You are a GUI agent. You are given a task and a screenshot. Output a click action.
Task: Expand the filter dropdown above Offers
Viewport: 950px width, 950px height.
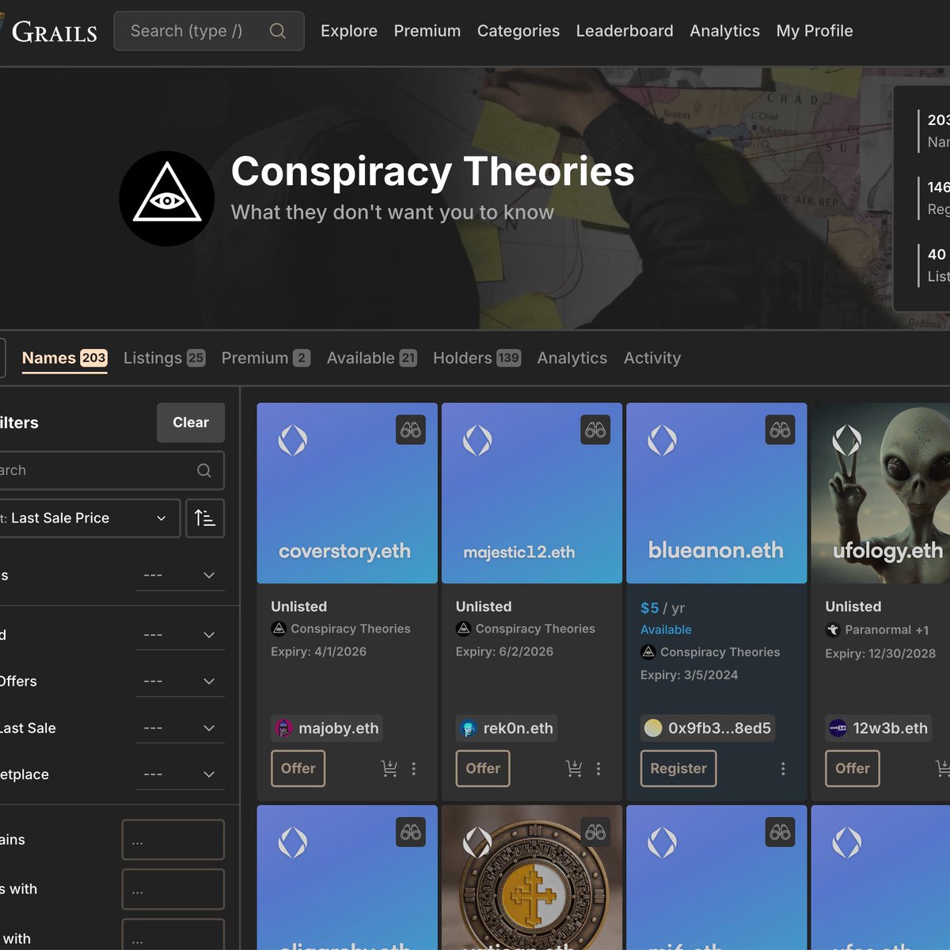180,635
